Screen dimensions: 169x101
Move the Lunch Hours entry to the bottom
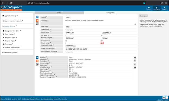135,68
